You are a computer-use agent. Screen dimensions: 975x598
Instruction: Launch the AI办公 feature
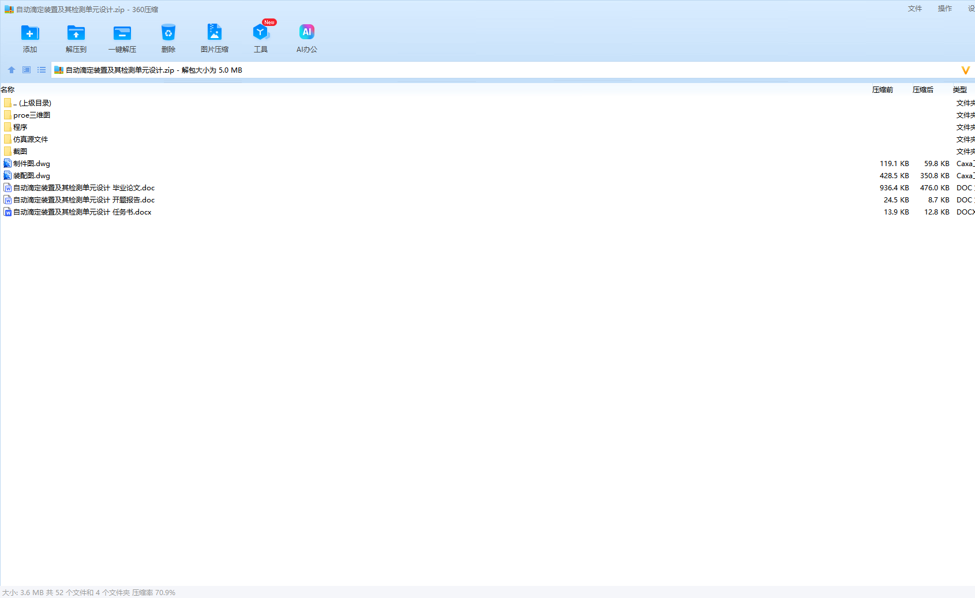click(x=307, y=32)
